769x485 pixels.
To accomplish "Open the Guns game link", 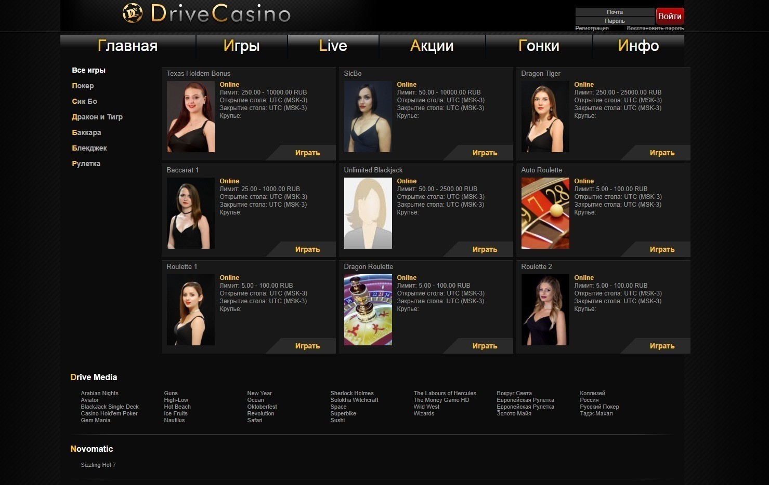I will (171, 393).
